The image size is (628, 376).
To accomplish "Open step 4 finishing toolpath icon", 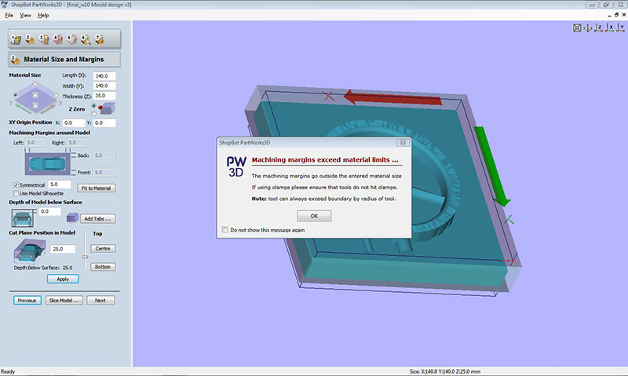I will (x=58, y=39).
